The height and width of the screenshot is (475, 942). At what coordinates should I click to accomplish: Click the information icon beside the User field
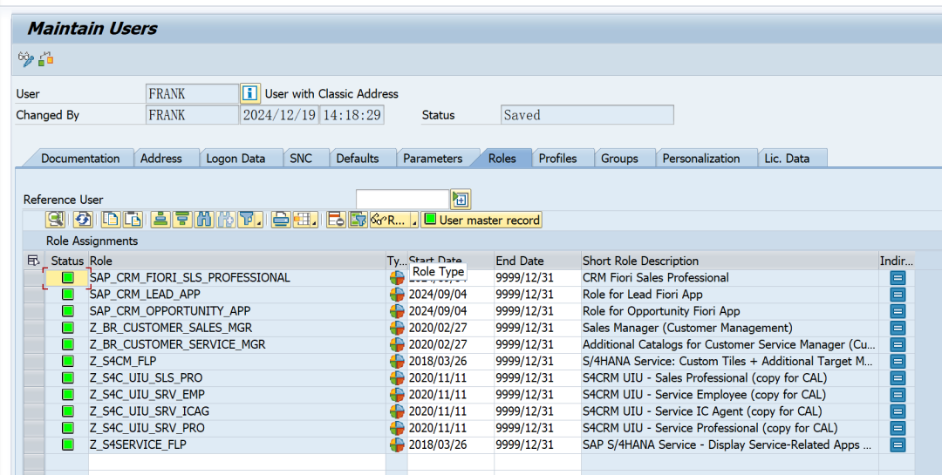pos(250,93)
